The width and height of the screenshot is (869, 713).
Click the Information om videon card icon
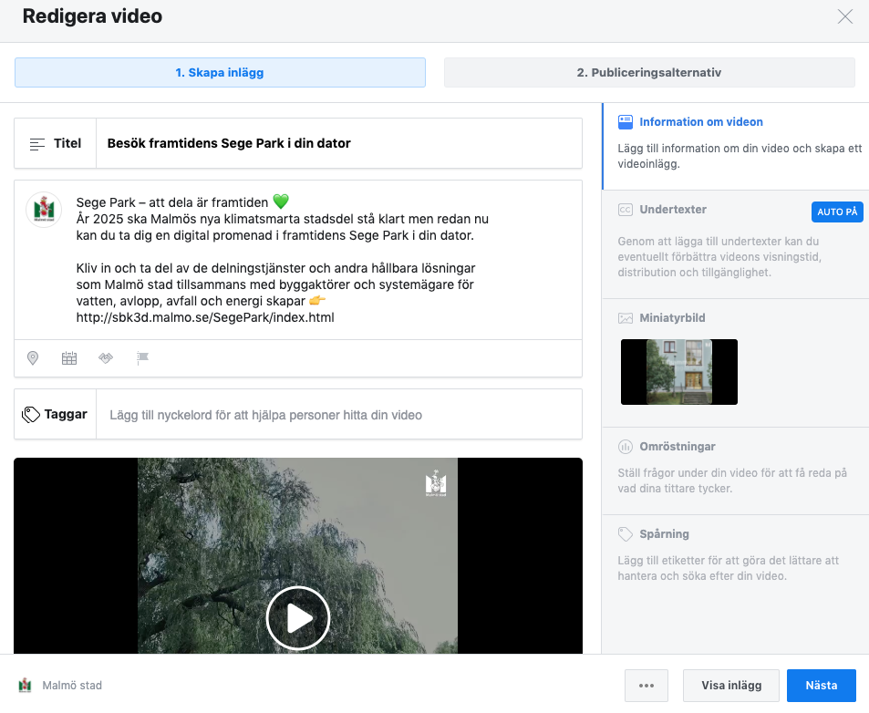(626, 122)
